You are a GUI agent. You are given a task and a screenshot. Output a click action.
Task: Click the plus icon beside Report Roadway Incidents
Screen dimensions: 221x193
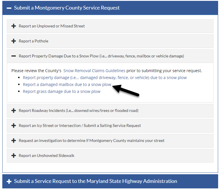coord(14,110)
